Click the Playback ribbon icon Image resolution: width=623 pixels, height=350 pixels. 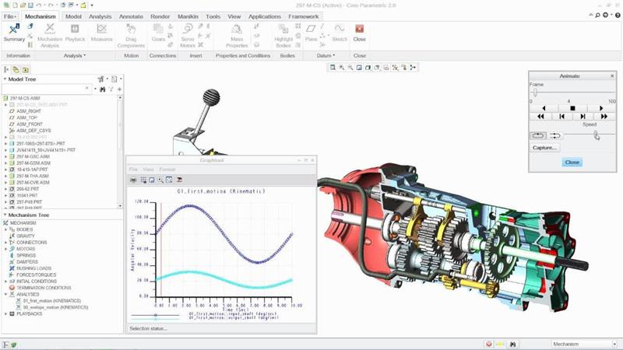click(x=75, y=31)
